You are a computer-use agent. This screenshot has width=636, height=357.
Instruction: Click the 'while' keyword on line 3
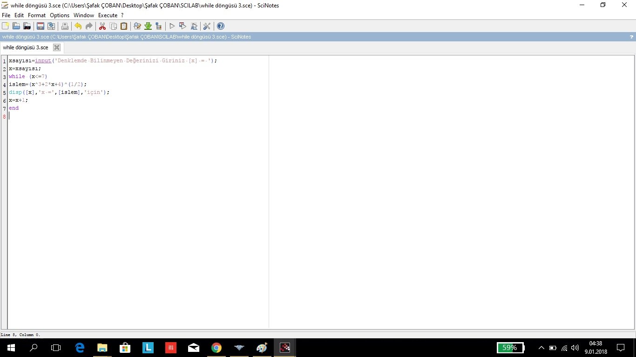17,76
